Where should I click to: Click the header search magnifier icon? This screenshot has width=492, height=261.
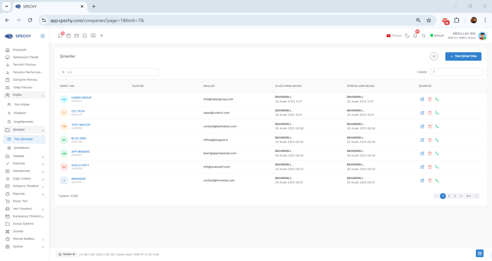[x=424, y=36]
